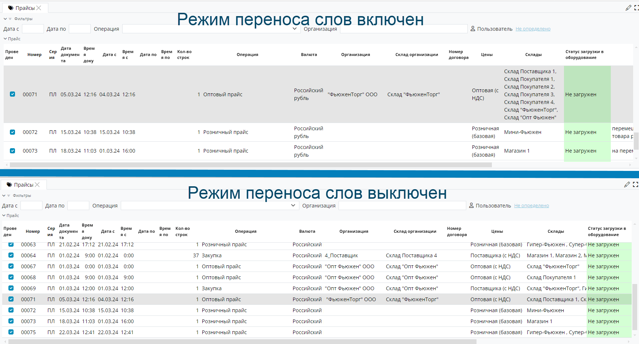
Task: Click the tag icon on bottom Прайсы tab
Action: [x=9, y=185]
